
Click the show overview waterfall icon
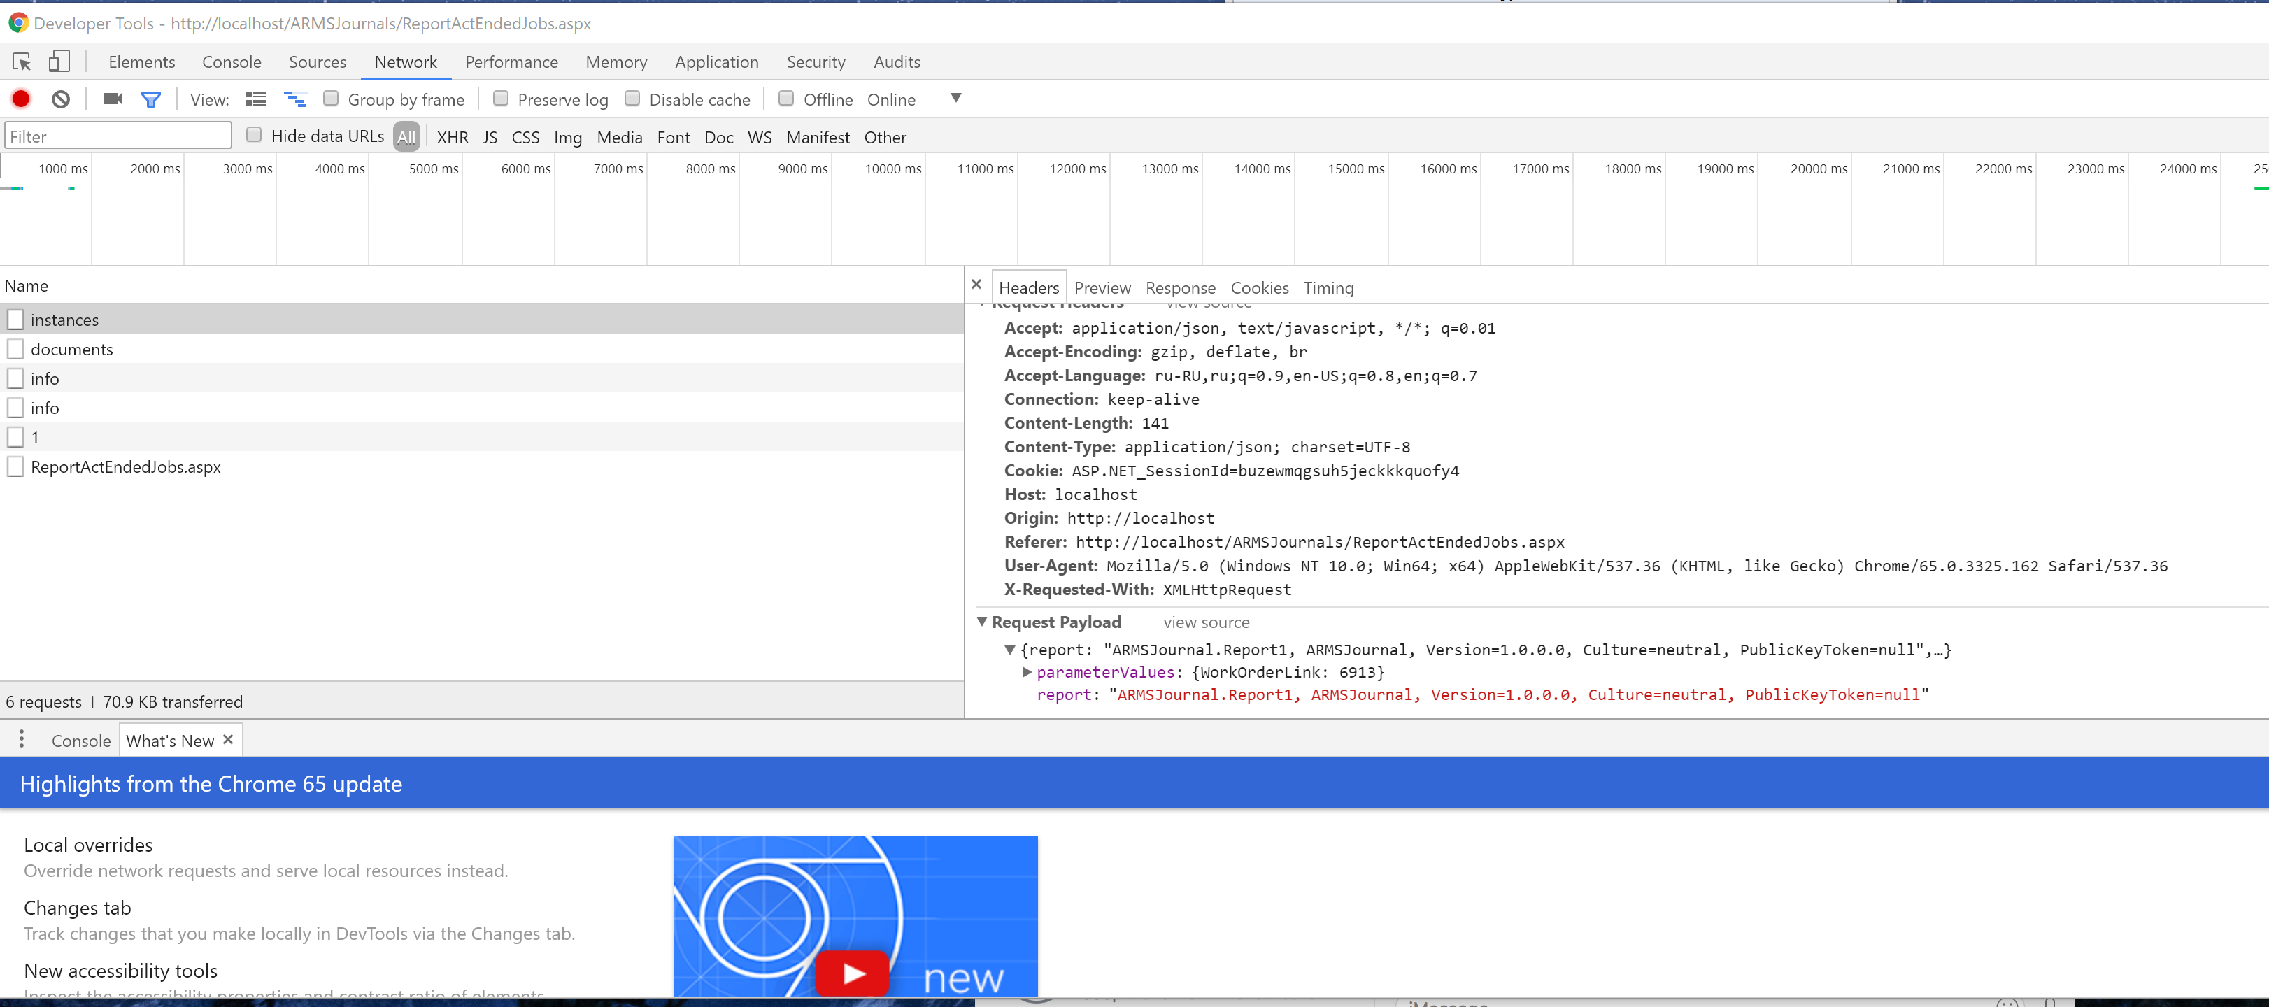[x=295, y=99]
